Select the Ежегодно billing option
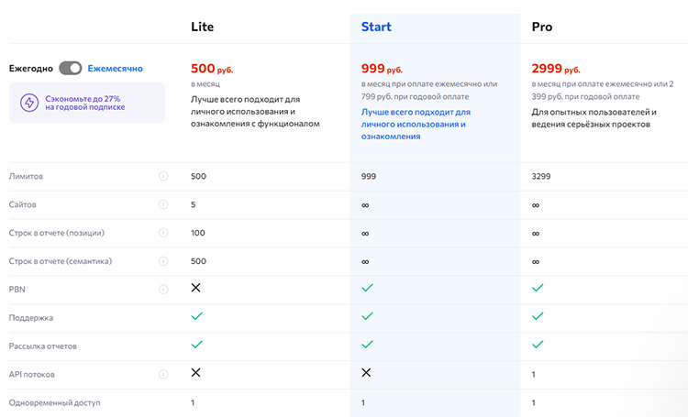Image resolution: width=688 pixels, height=417 pixels. [x=31, y=68]
